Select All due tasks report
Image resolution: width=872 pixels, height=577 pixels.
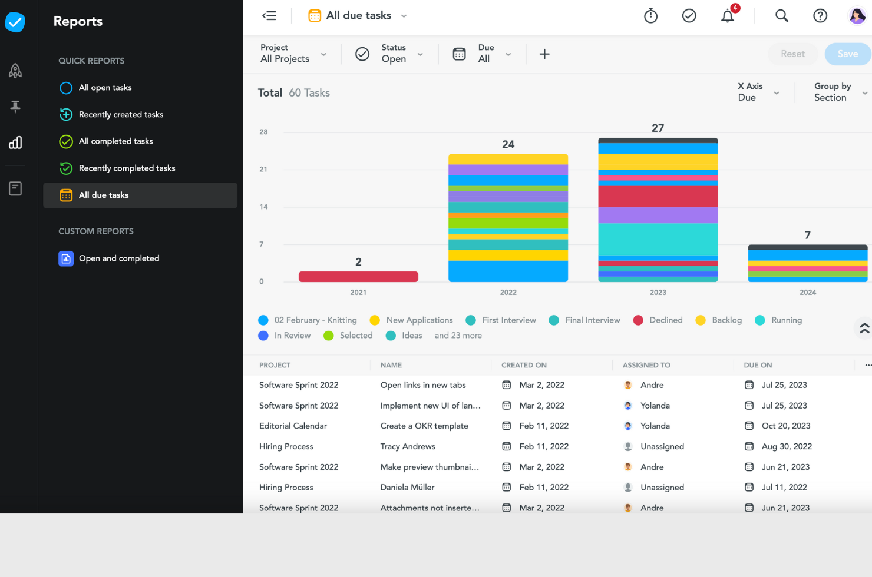click(x=140, y=195)
